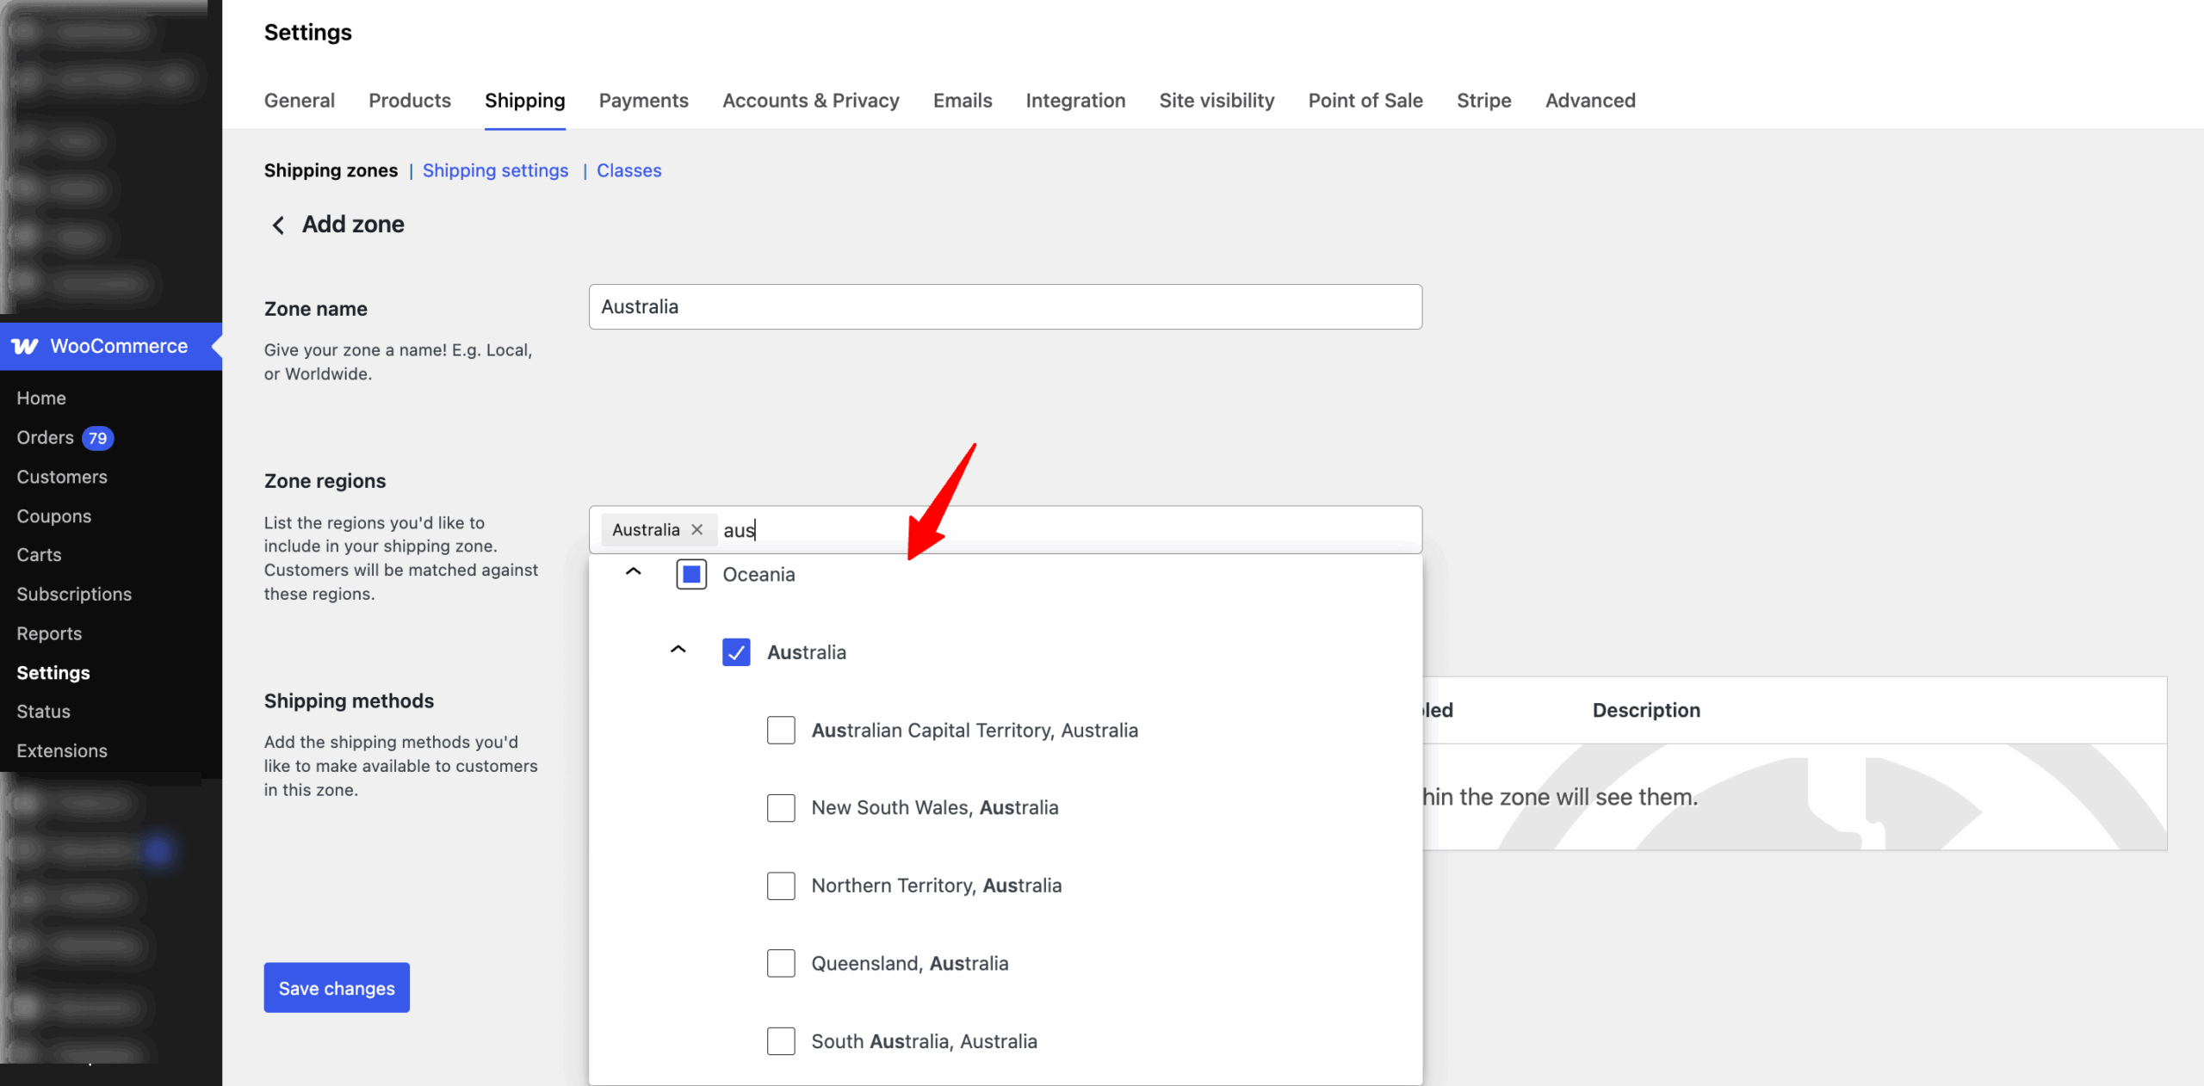
Task: Check South Australia, Australia
Action: pos(780,1040)
